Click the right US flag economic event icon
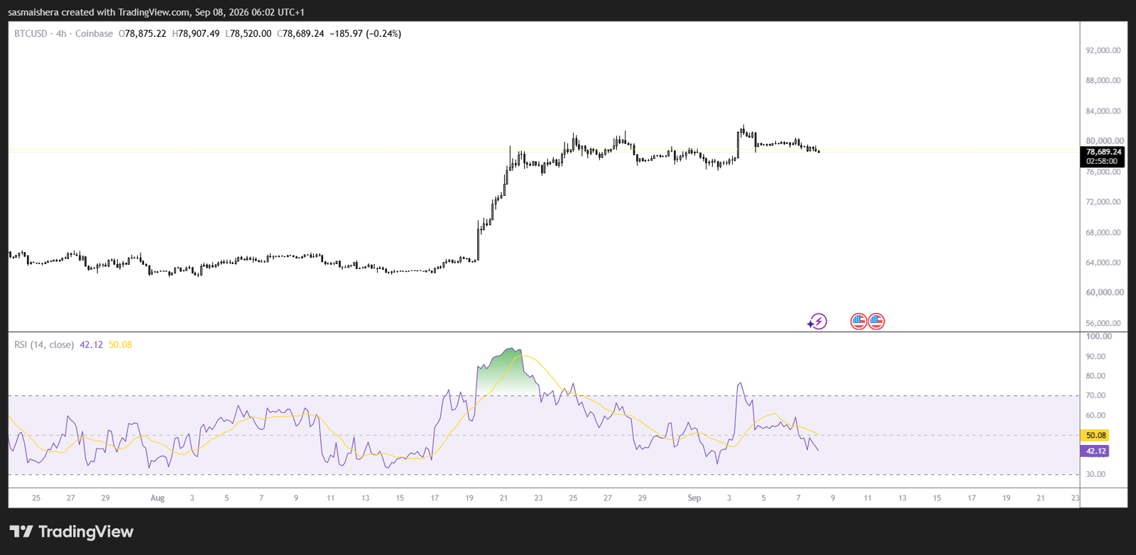This screenshot has width=1136, height=555. tap(876, 322)
